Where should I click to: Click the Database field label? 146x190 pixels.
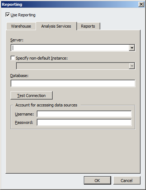[19, 76]
